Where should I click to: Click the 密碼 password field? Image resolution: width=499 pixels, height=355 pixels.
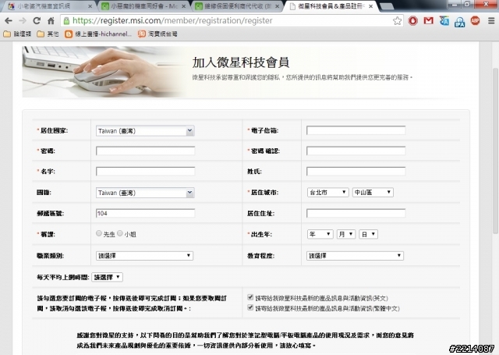point(146,151)
